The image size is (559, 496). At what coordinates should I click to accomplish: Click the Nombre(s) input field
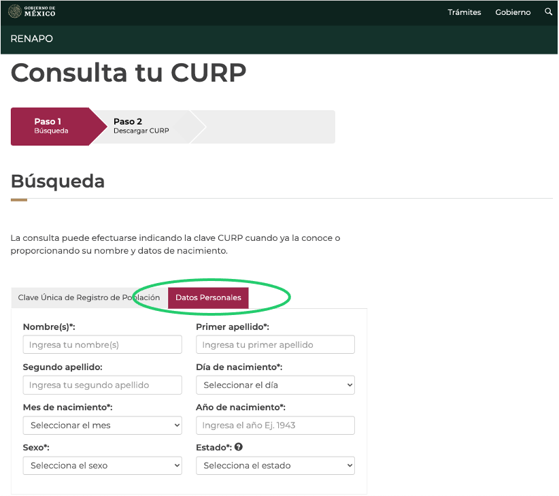102,344
